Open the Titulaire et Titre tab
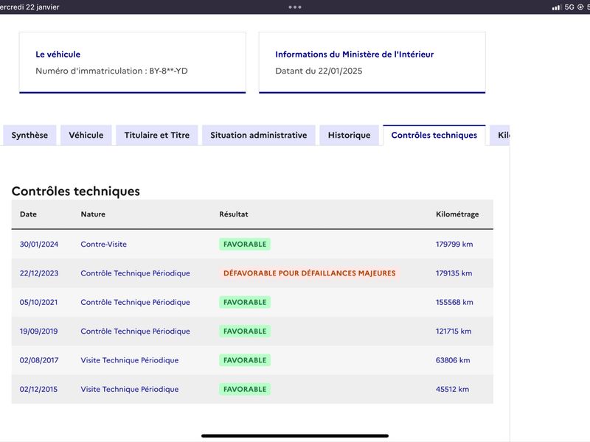 (157, 136)
